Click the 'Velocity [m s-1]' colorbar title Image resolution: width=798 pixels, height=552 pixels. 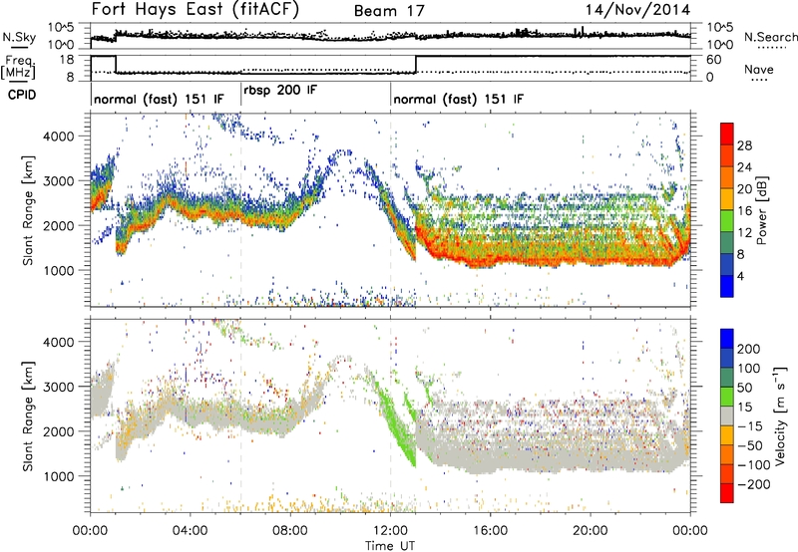point(779,415)
